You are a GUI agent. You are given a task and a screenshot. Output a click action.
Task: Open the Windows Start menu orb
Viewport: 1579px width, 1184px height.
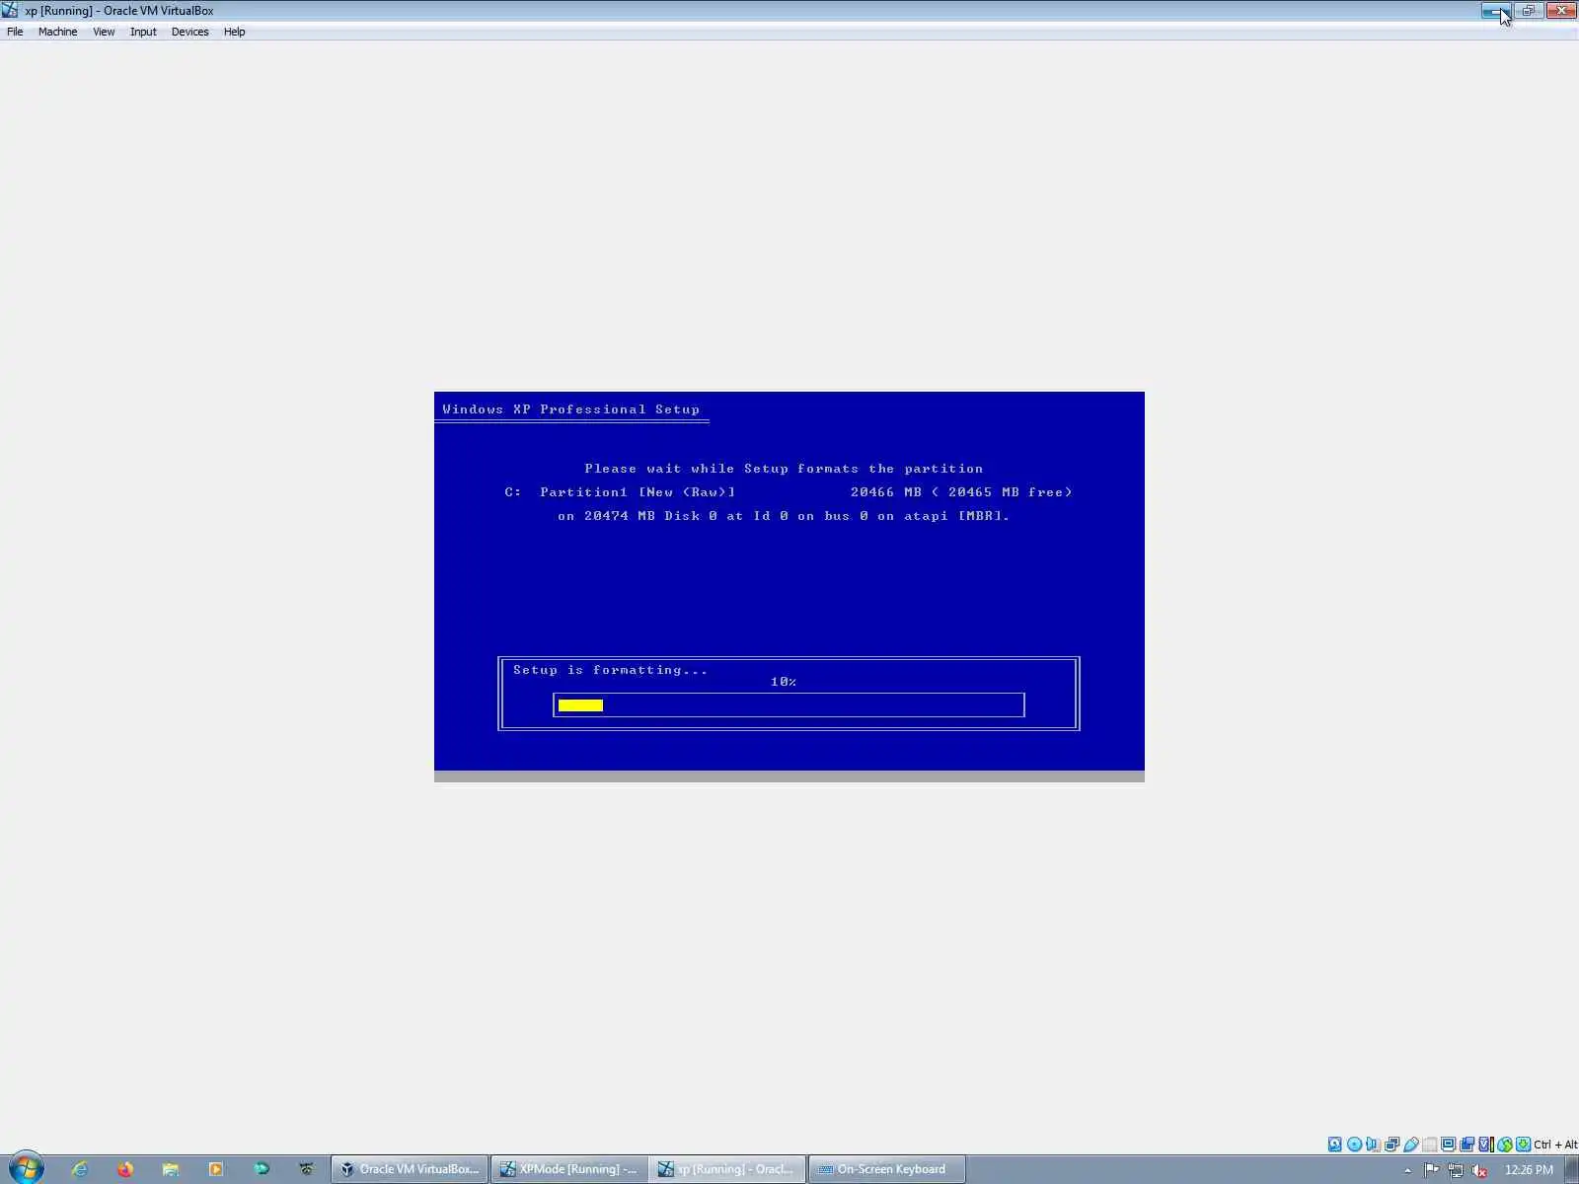tap(26, 1168)
